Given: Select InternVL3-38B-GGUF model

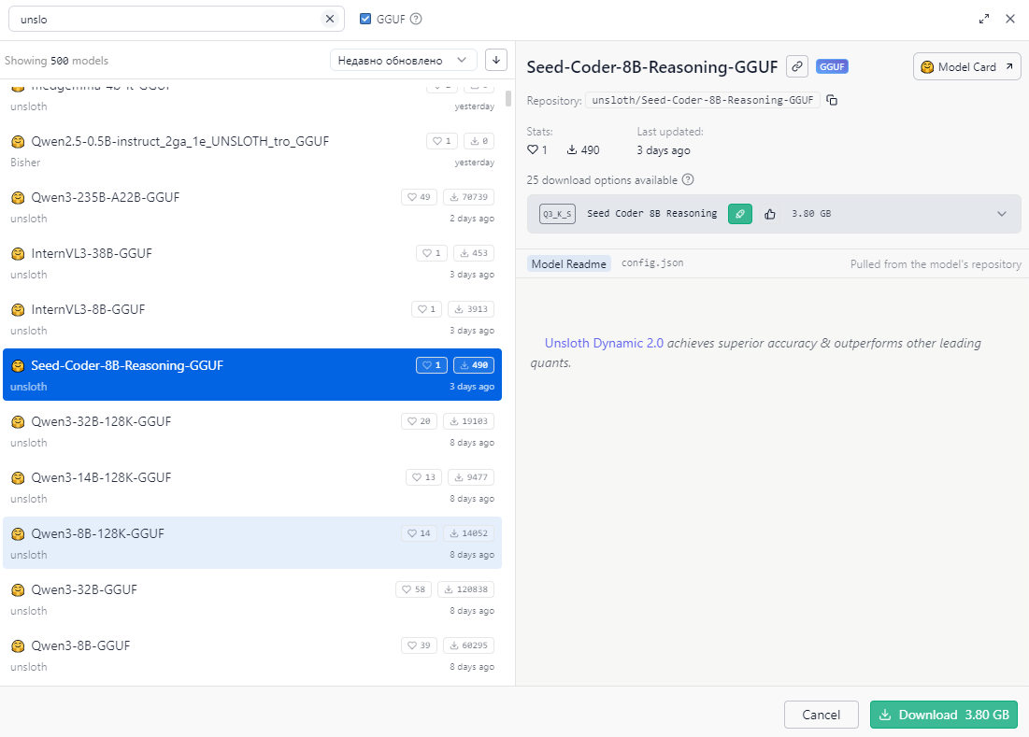Looking at the screenshot, I should coord(252,262).
